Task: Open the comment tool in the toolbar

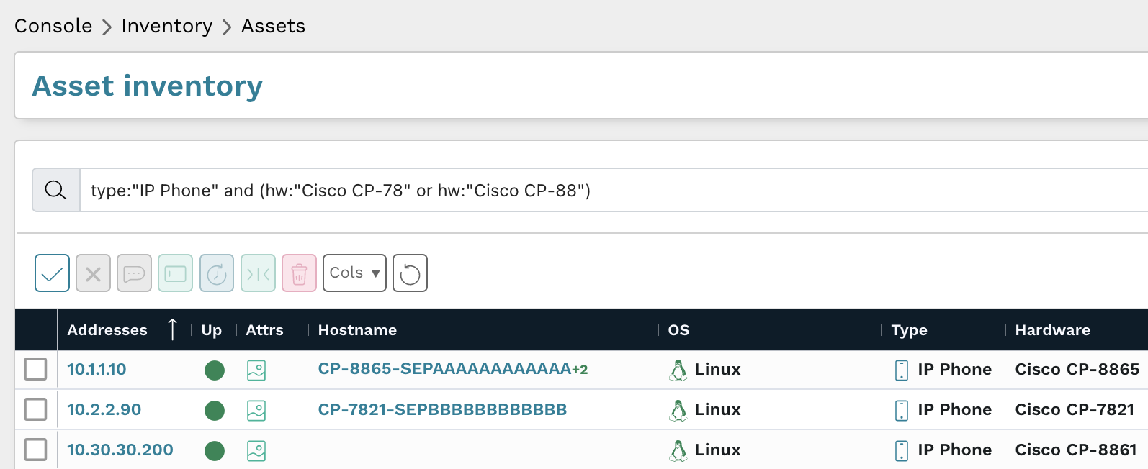Action: click(x=133, y=273)
